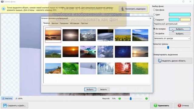Click the red Отмена button
Viewport: 194px width, 109px height.
183,106
